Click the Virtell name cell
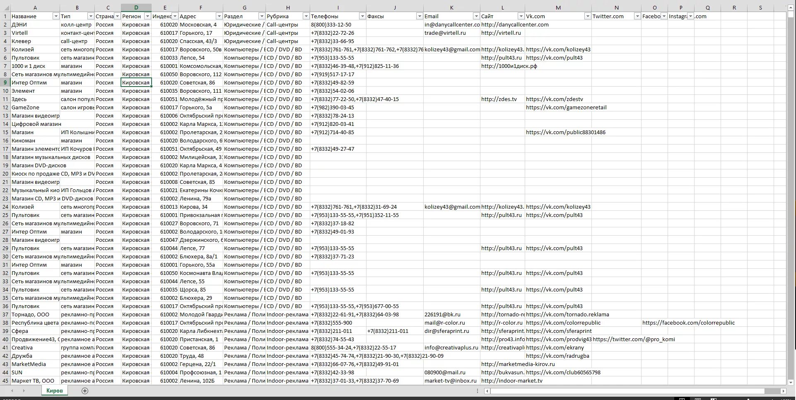Viewport: 796px width, 400px height. pos(35,33)
